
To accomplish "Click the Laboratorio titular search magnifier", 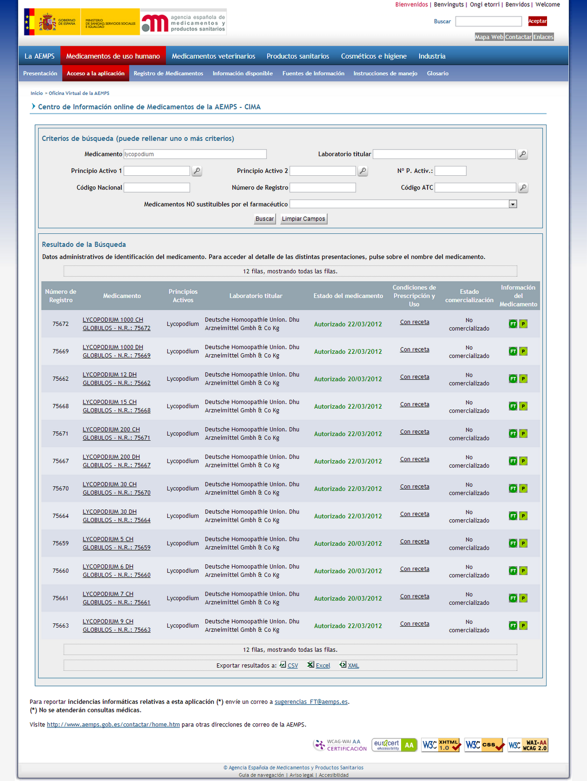I will 522,154.
